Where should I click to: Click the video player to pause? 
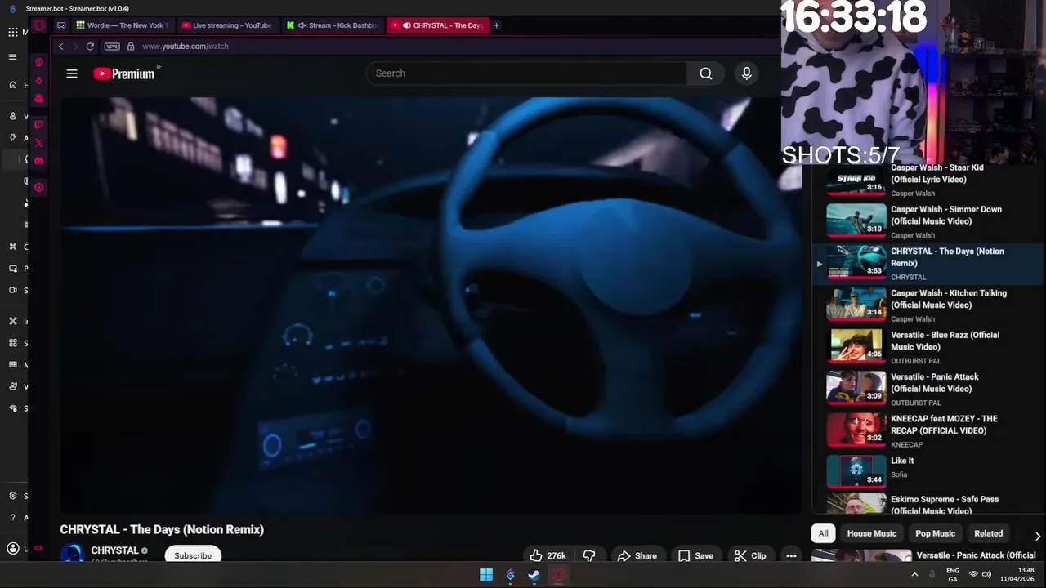[431, 305]
